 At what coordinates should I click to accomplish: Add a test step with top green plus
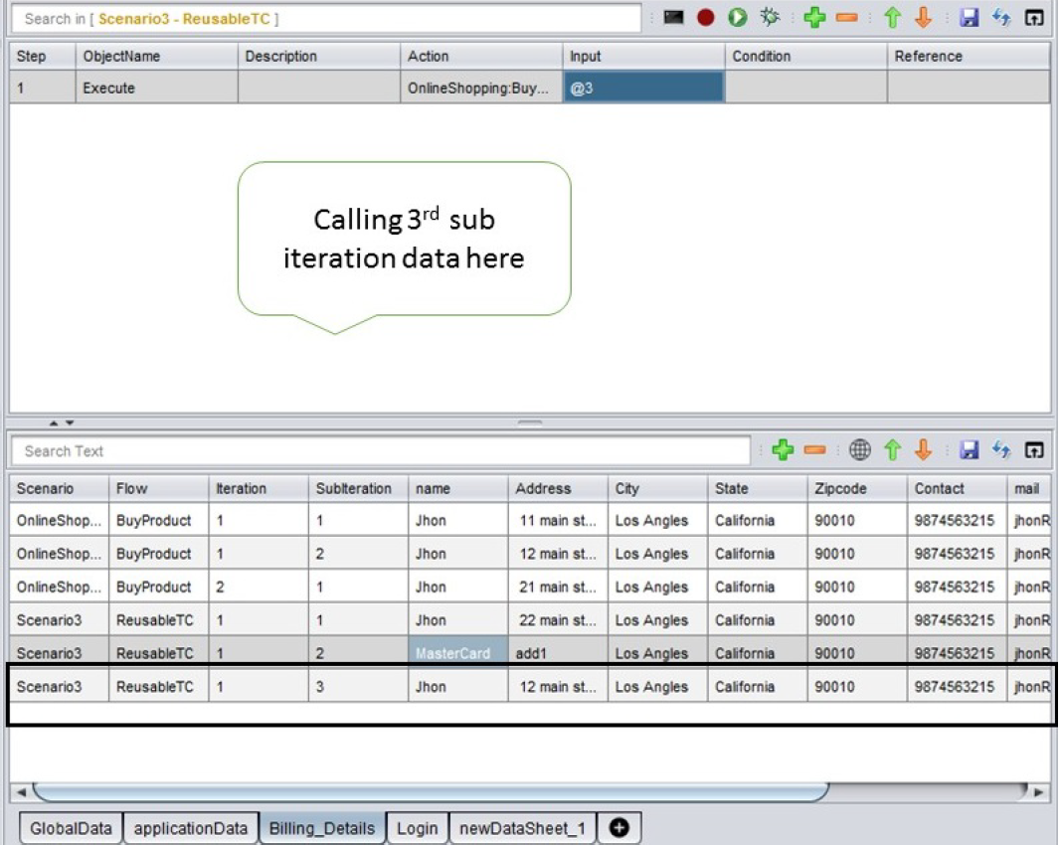point(815,18)
